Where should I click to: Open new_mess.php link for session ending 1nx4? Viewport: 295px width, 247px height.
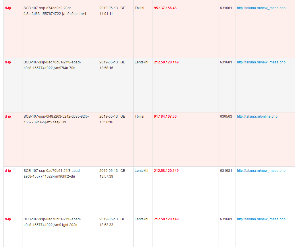click(x=261, y=8)
